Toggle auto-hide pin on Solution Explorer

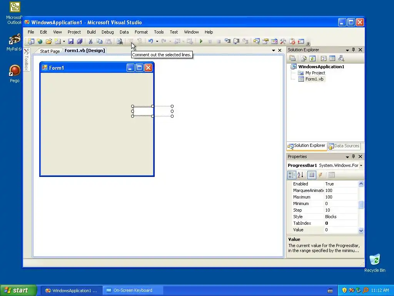[x=353, y=50]
